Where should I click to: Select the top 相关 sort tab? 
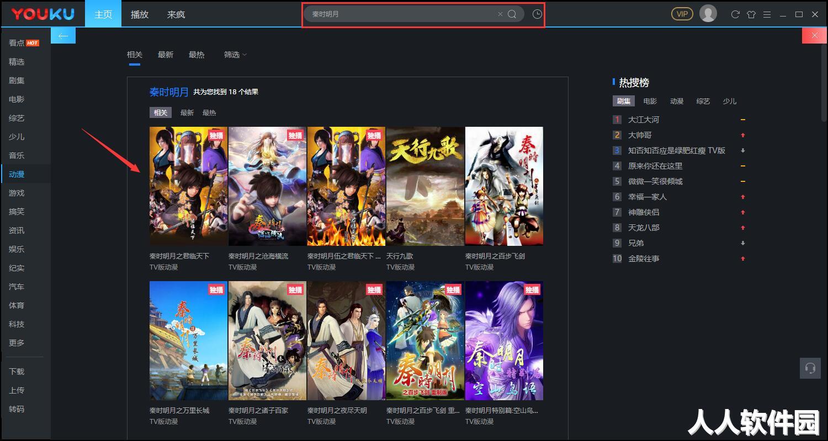(x=135, y=55)
